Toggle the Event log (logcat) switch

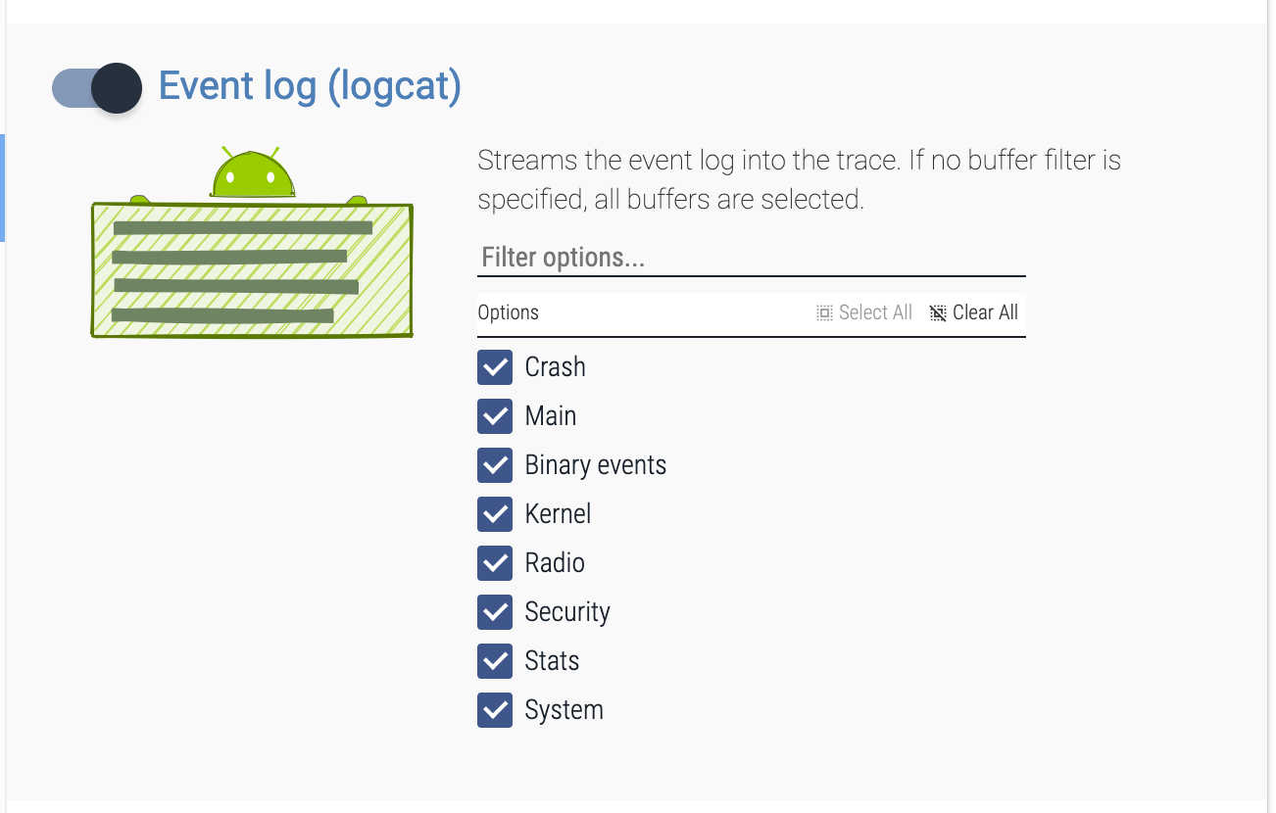point(98,87)
